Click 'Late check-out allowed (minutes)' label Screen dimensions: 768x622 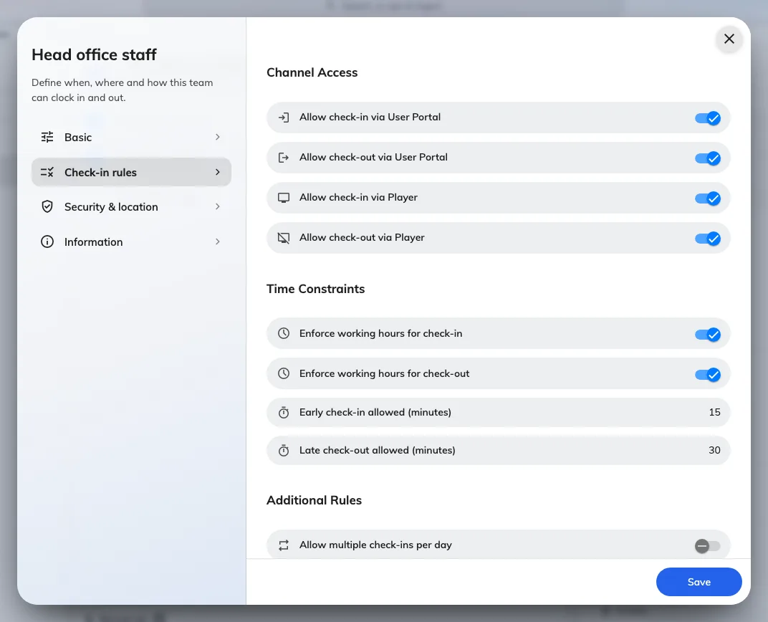tap(377, 450)
